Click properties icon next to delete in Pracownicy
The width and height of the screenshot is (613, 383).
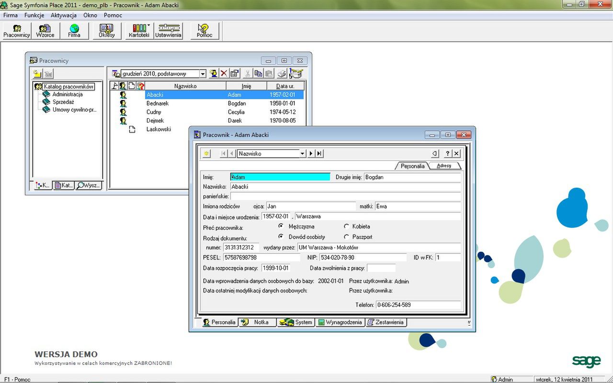(x=234, y=74)
